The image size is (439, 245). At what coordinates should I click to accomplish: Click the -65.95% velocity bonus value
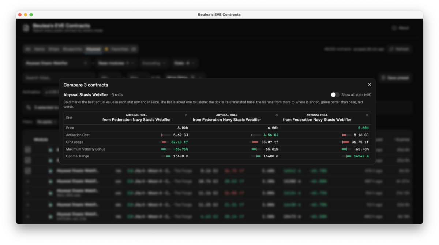tap(181, 149)
